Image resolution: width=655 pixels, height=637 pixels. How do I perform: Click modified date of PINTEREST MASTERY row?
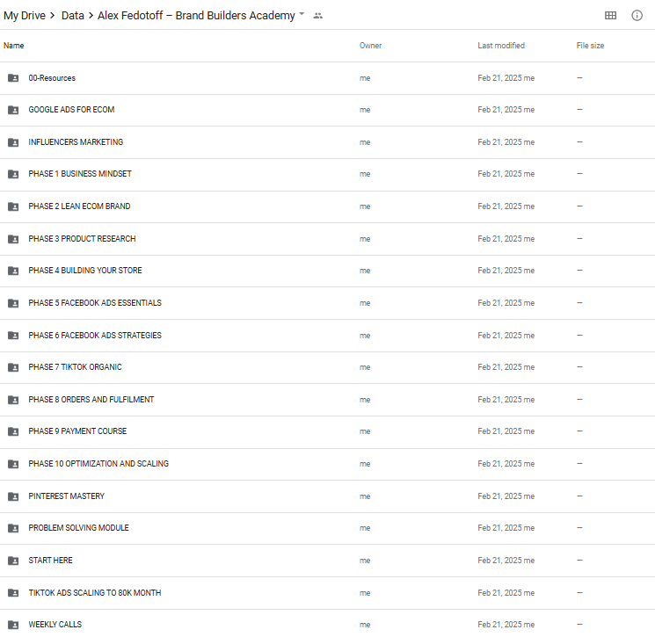[506, 496]
